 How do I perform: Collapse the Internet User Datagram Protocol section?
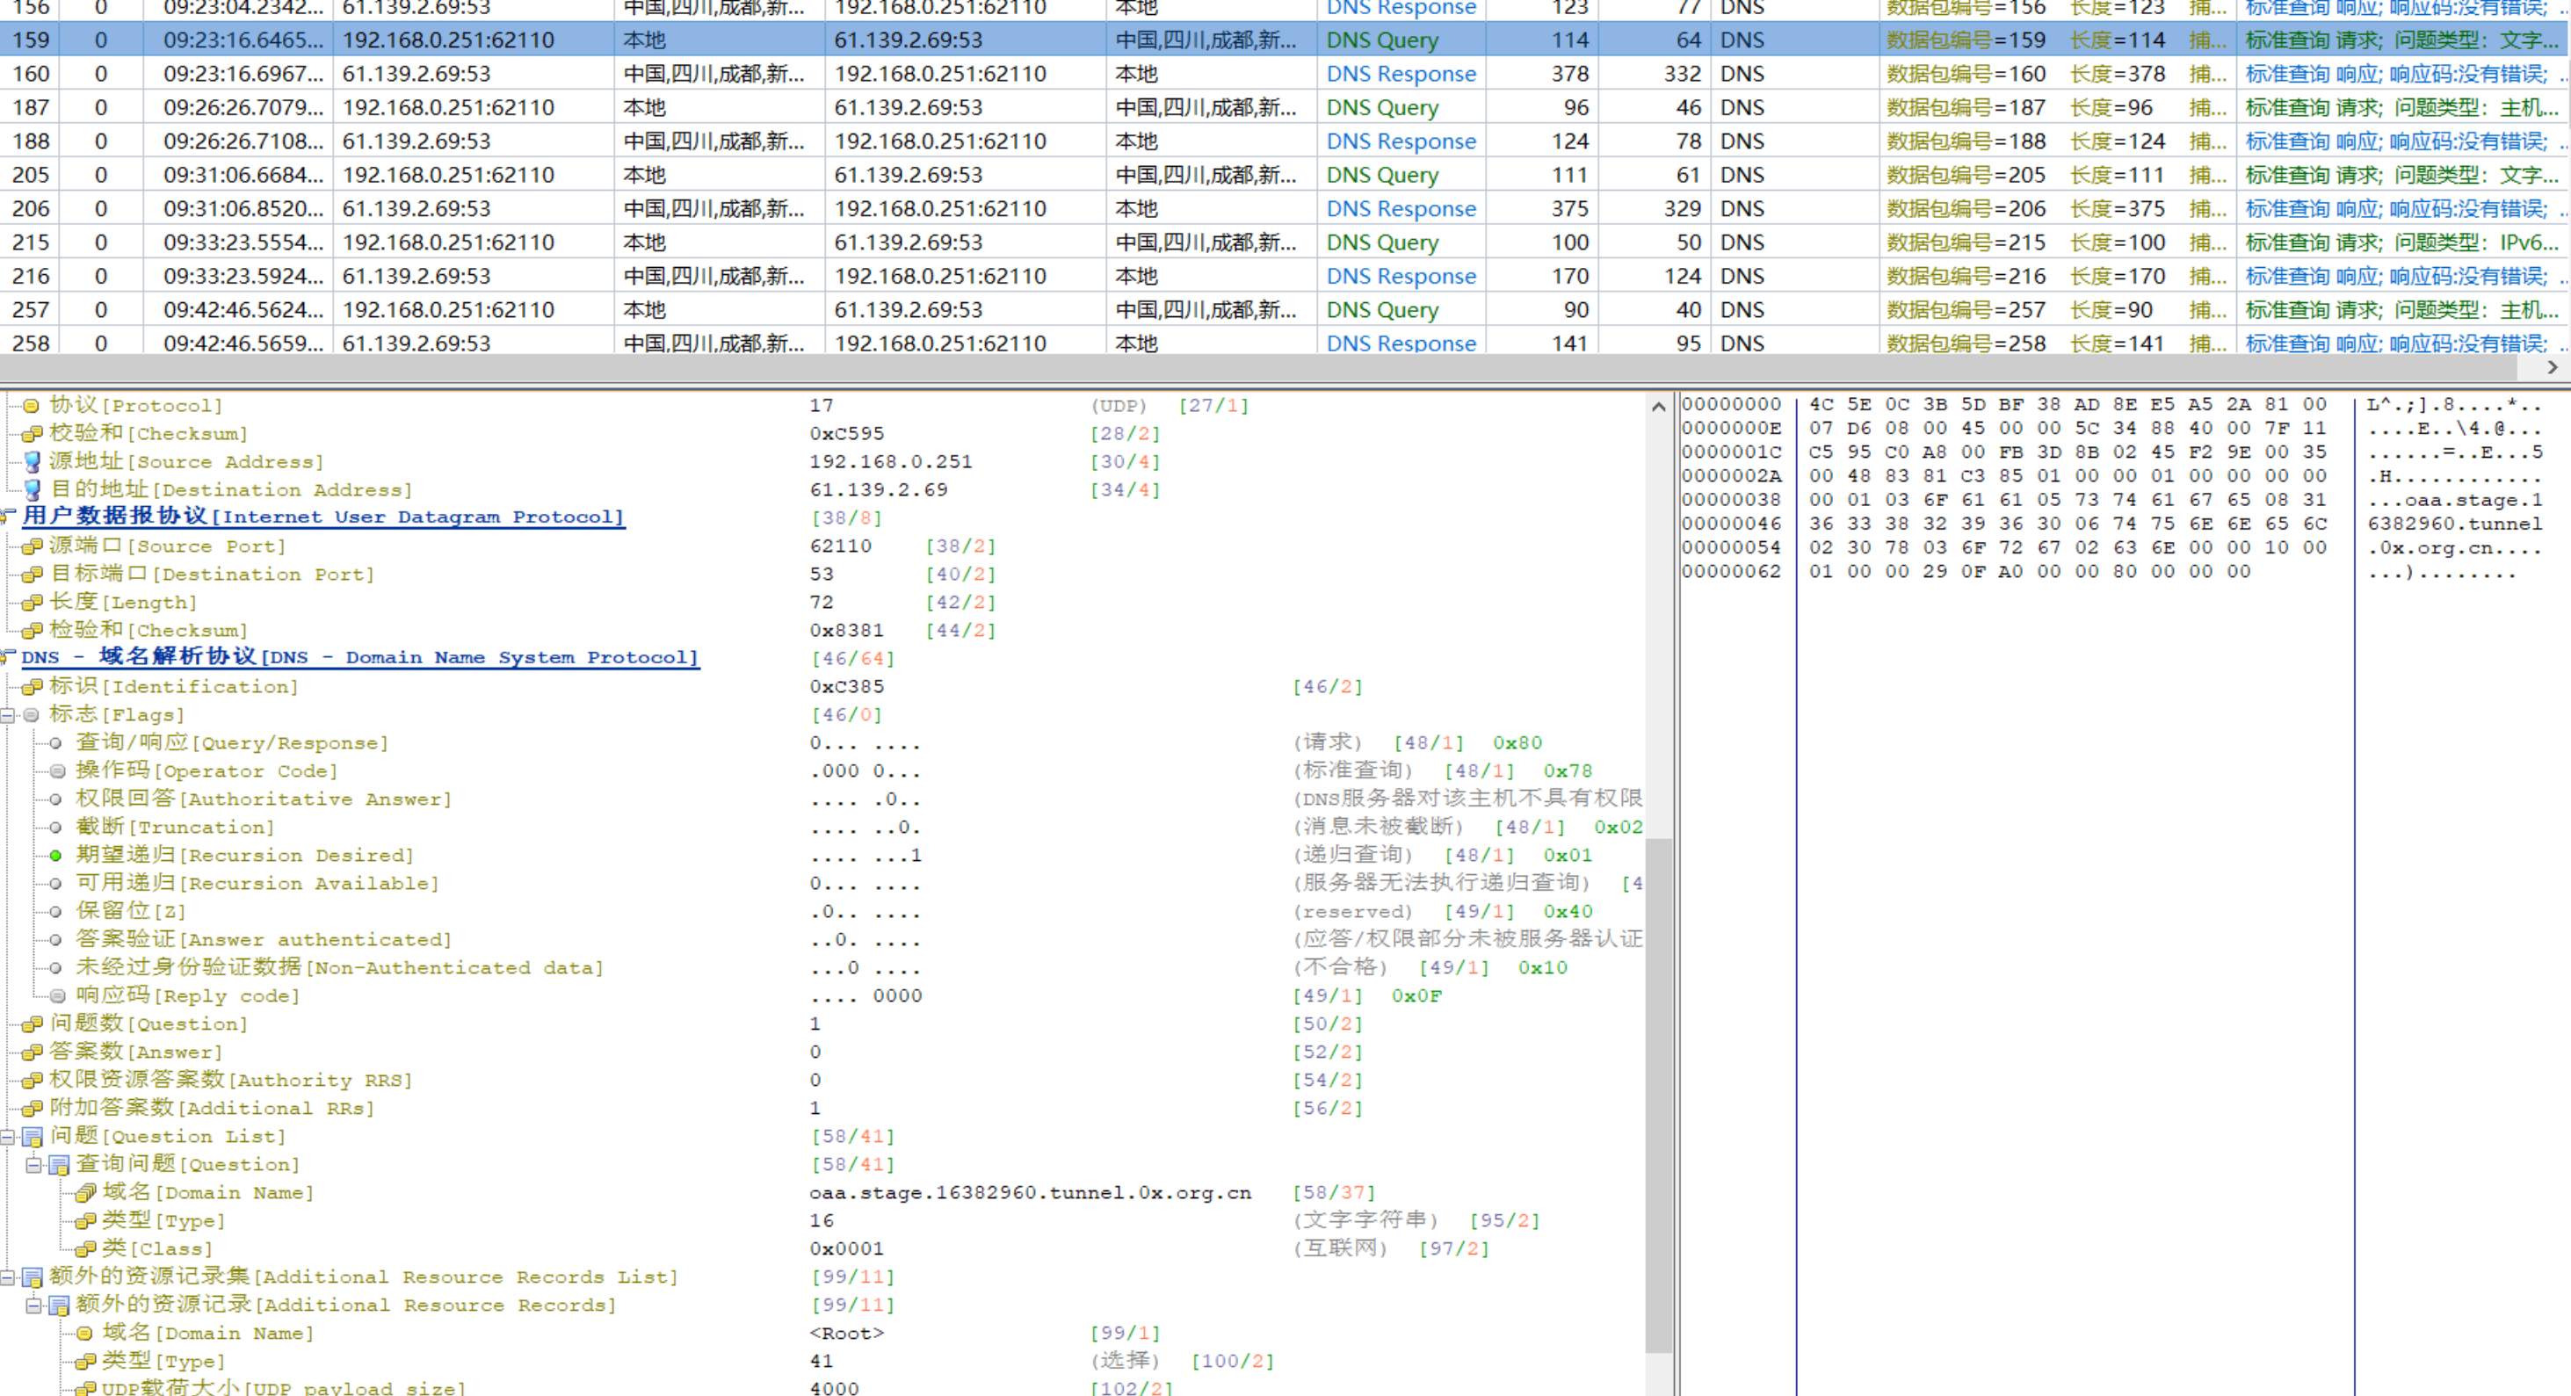click(7, 517)
